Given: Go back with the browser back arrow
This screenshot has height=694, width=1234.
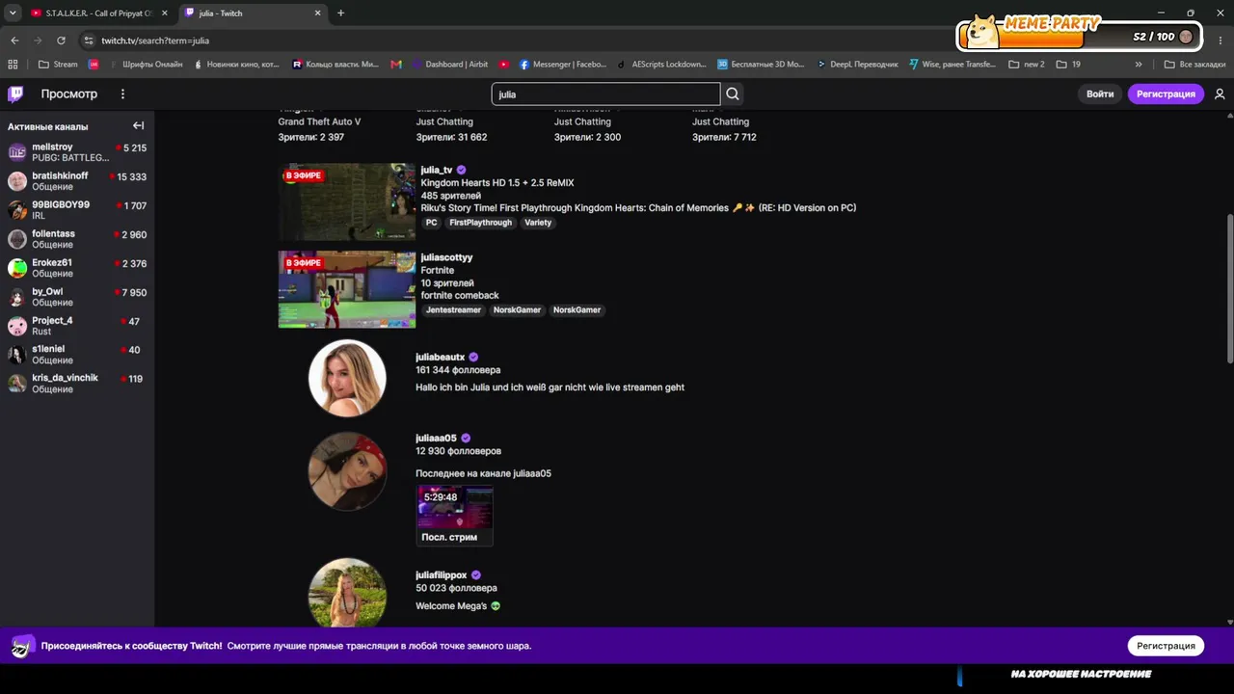Looking at the screenshot, I should (14, 40).
